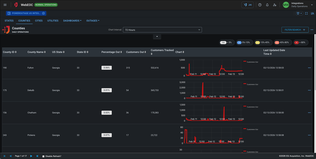Switch to the States tab
Image resolution: width=316 pixels, height=159 pixels.
tap(9, 21)
